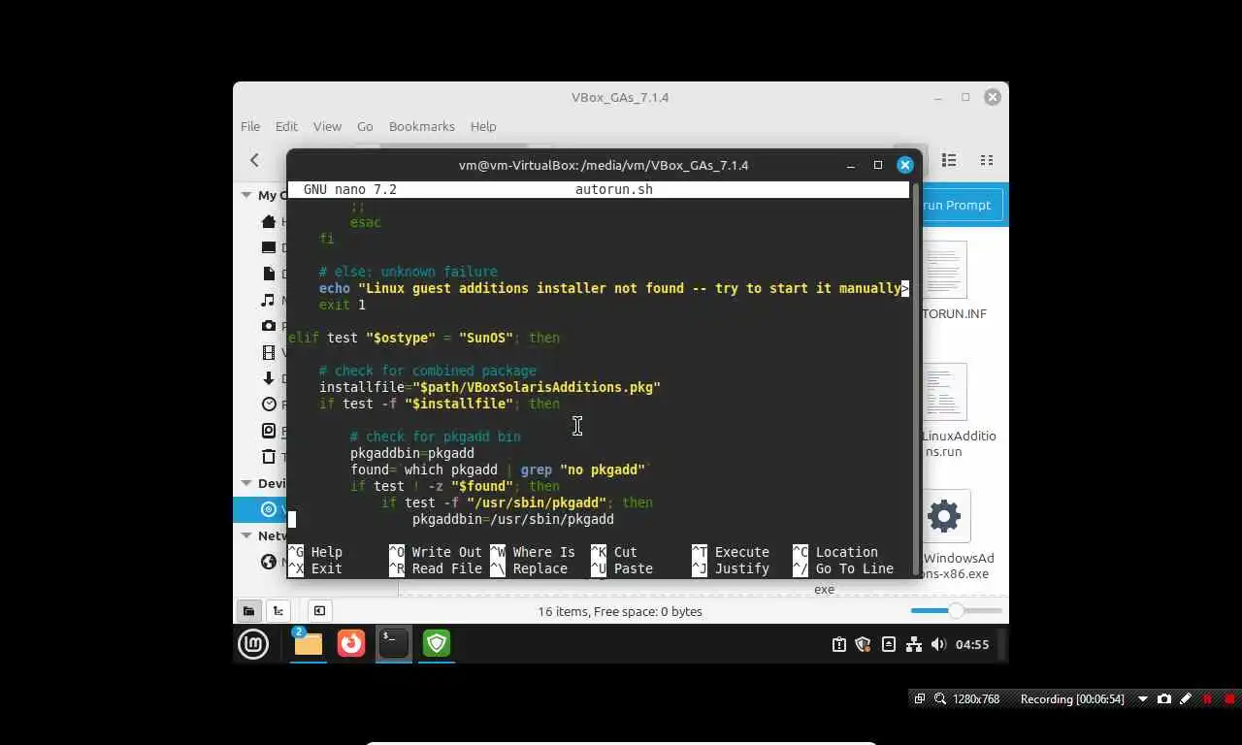The width and height of the screenshot is (1242, 745).
Task: Open View menu in file manager
Action: [x=327, y=126]
